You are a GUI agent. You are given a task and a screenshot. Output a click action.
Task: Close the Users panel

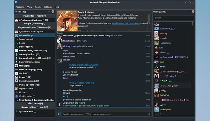pos(193,11)
